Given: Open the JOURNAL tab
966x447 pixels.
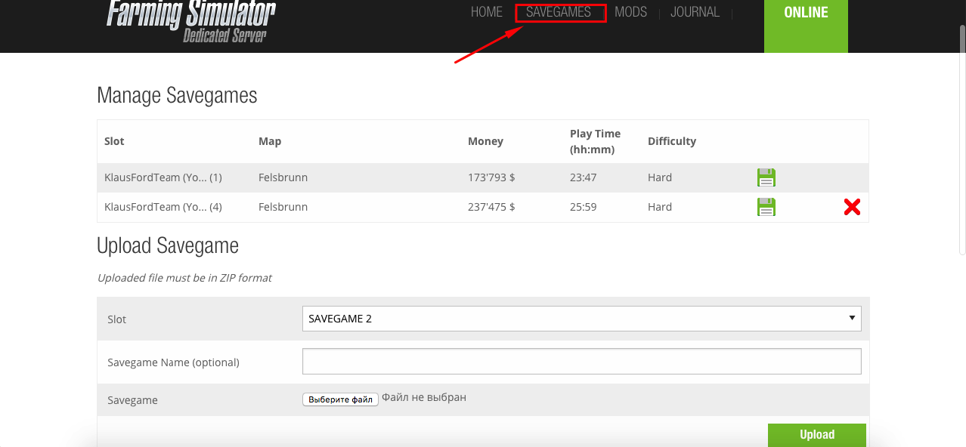Looking at the screenshot, I should point(695,12).
